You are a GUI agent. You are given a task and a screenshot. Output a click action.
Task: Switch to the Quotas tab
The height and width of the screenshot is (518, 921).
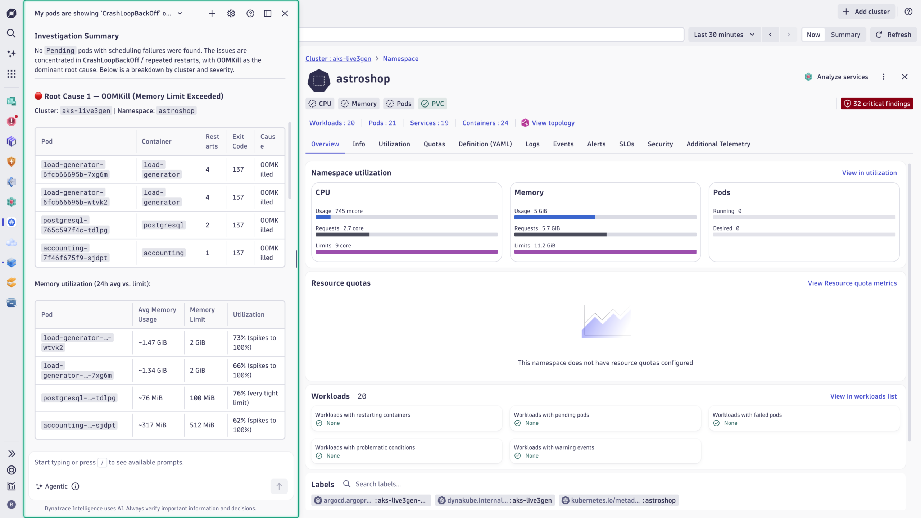click(x=434, y=144)
